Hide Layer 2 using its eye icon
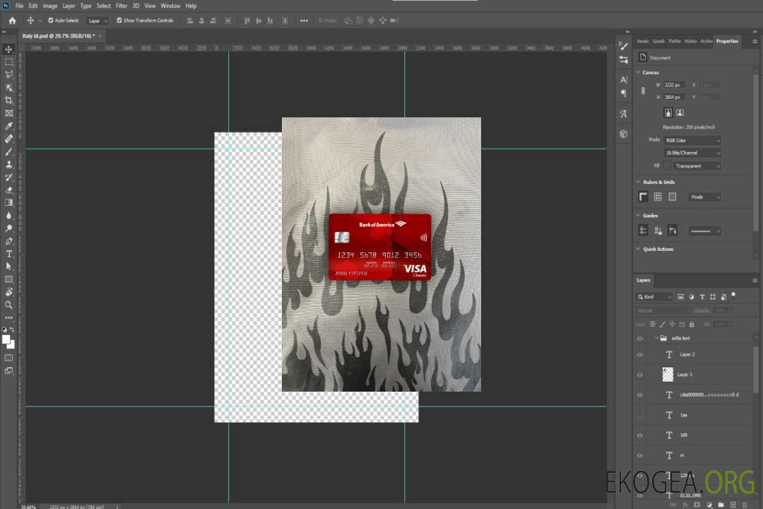This screenshot has width=763, height=509. point(640,355)
